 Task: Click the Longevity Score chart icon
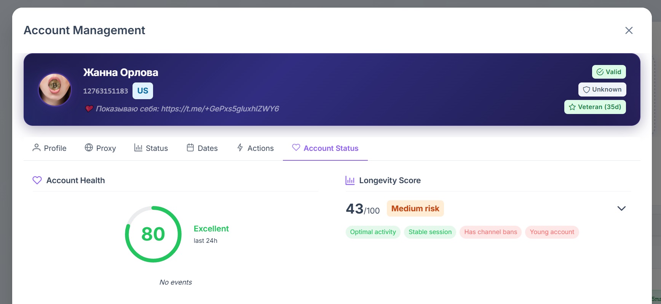click(x=350, y=180)
